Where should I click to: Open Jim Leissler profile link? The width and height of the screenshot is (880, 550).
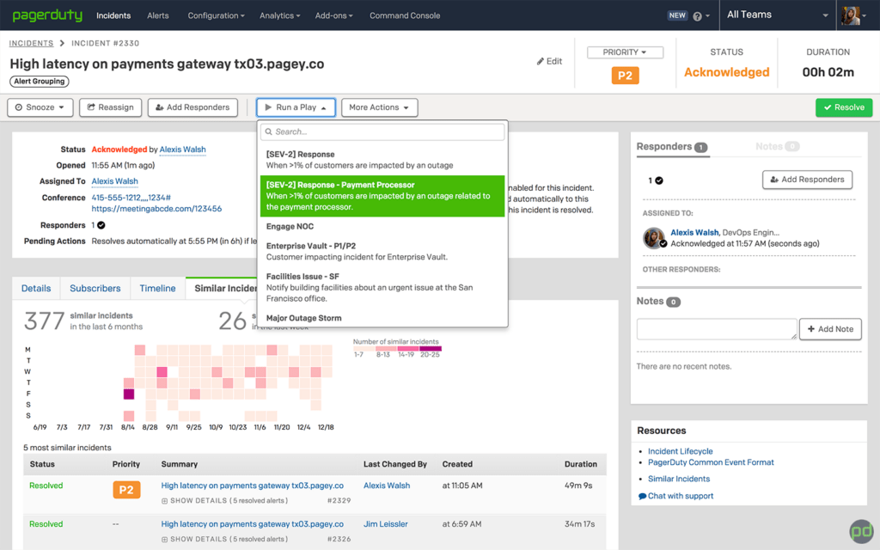click(x=386, y=524)
